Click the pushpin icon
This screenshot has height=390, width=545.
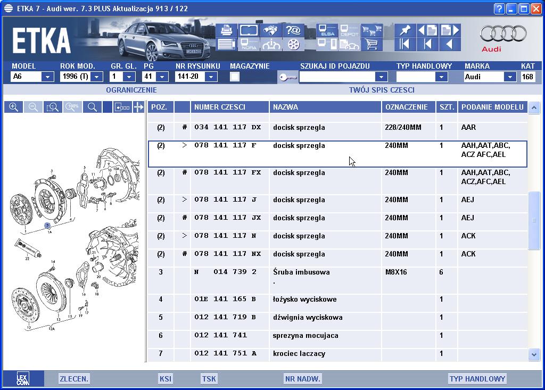pyautogui.click(x=404, y=30)
